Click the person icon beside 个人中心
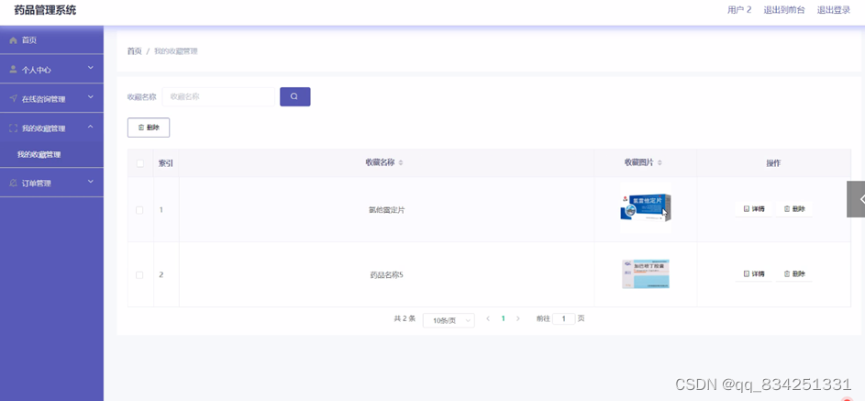The width and height of the screenshot is (865, 401). click(x=13, y=70)
